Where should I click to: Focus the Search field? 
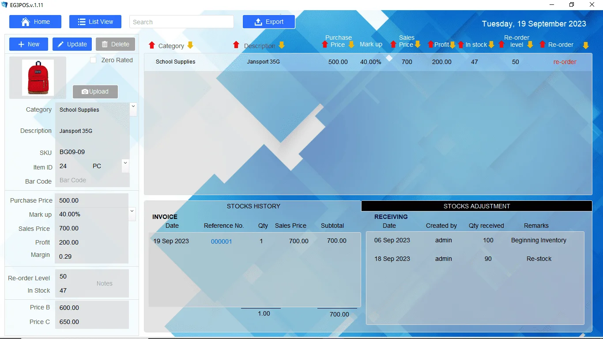coord(181,22)
